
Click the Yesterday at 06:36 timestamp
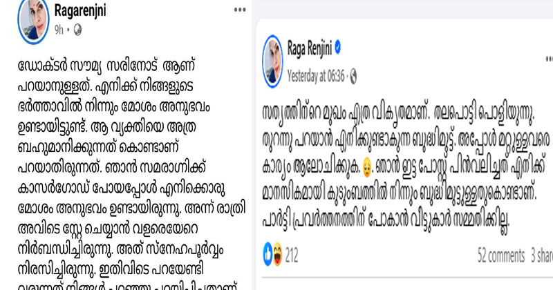(316, 76)
